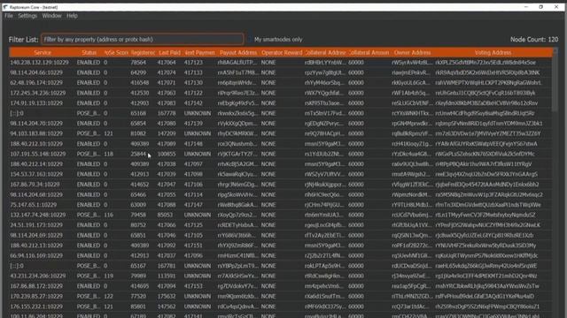
Task: Open the Window menu
Action: pyautogui.click(x=51, y=16)
